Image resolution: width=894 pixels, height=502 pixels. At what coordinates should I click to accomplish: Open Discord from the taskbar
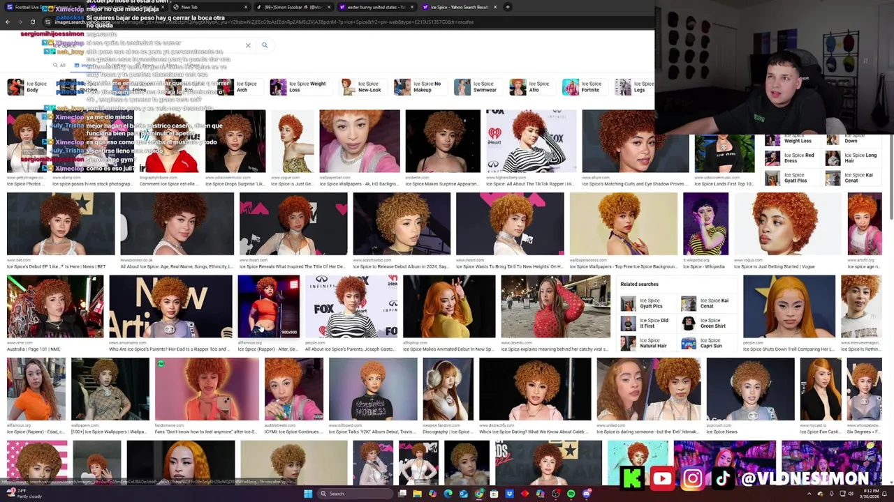pyautogui.click(x=586, y=494)
